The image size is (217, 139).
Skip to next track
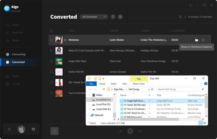point(140,131)
